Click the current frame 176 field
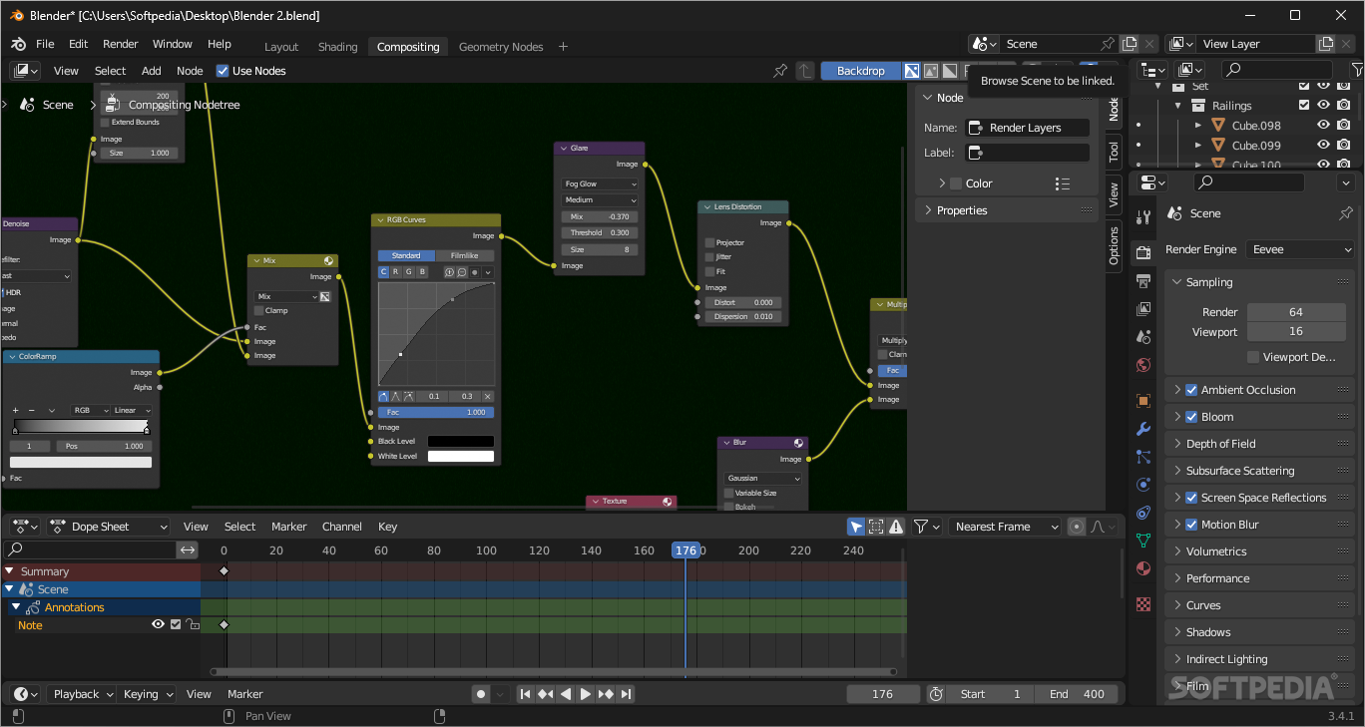 coord(883,694)
